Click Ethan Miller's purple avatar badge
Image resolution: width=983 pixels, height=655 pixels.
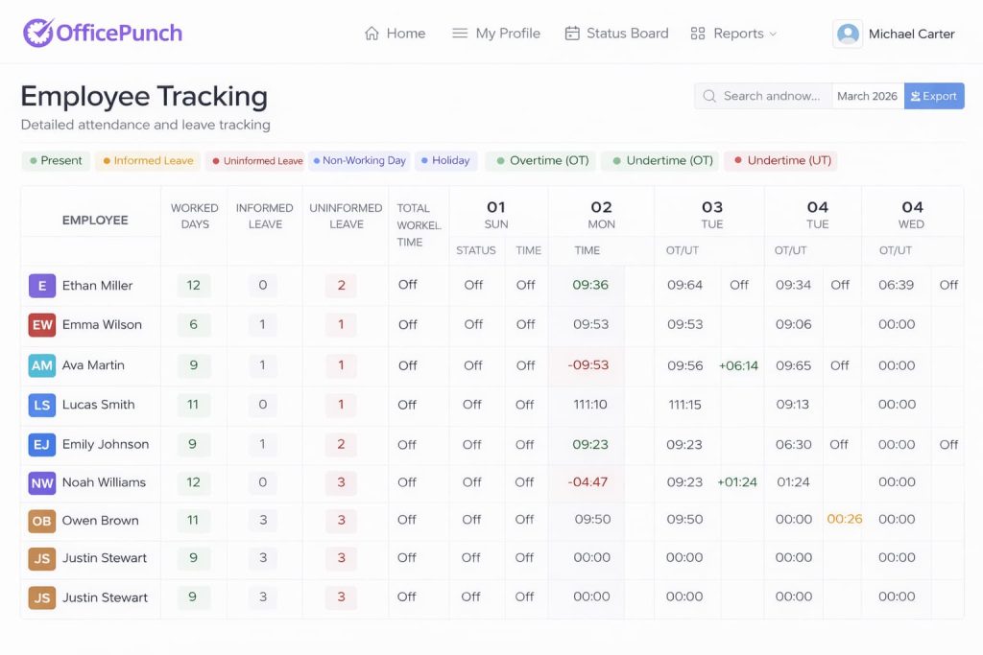[42, 286]
